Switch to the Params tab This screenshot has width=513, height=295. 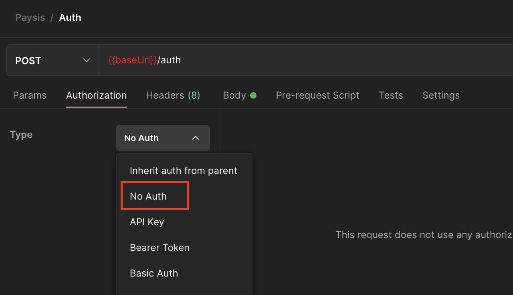(30, 95)
